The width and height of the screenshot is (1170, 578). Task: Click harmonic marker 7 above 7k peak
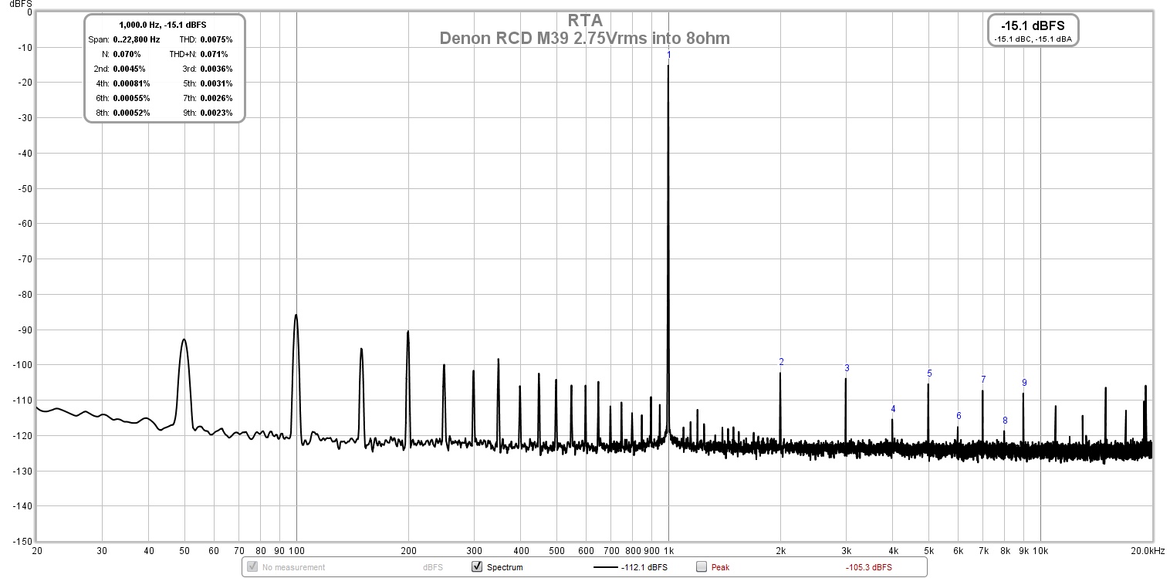point(983,380)
